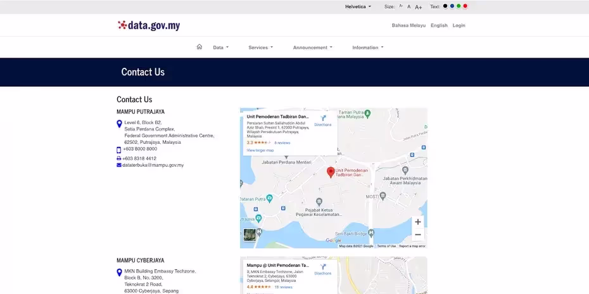Decrease text size with A- button
This screenshot has width=589, height=294.
coord(401,6)
